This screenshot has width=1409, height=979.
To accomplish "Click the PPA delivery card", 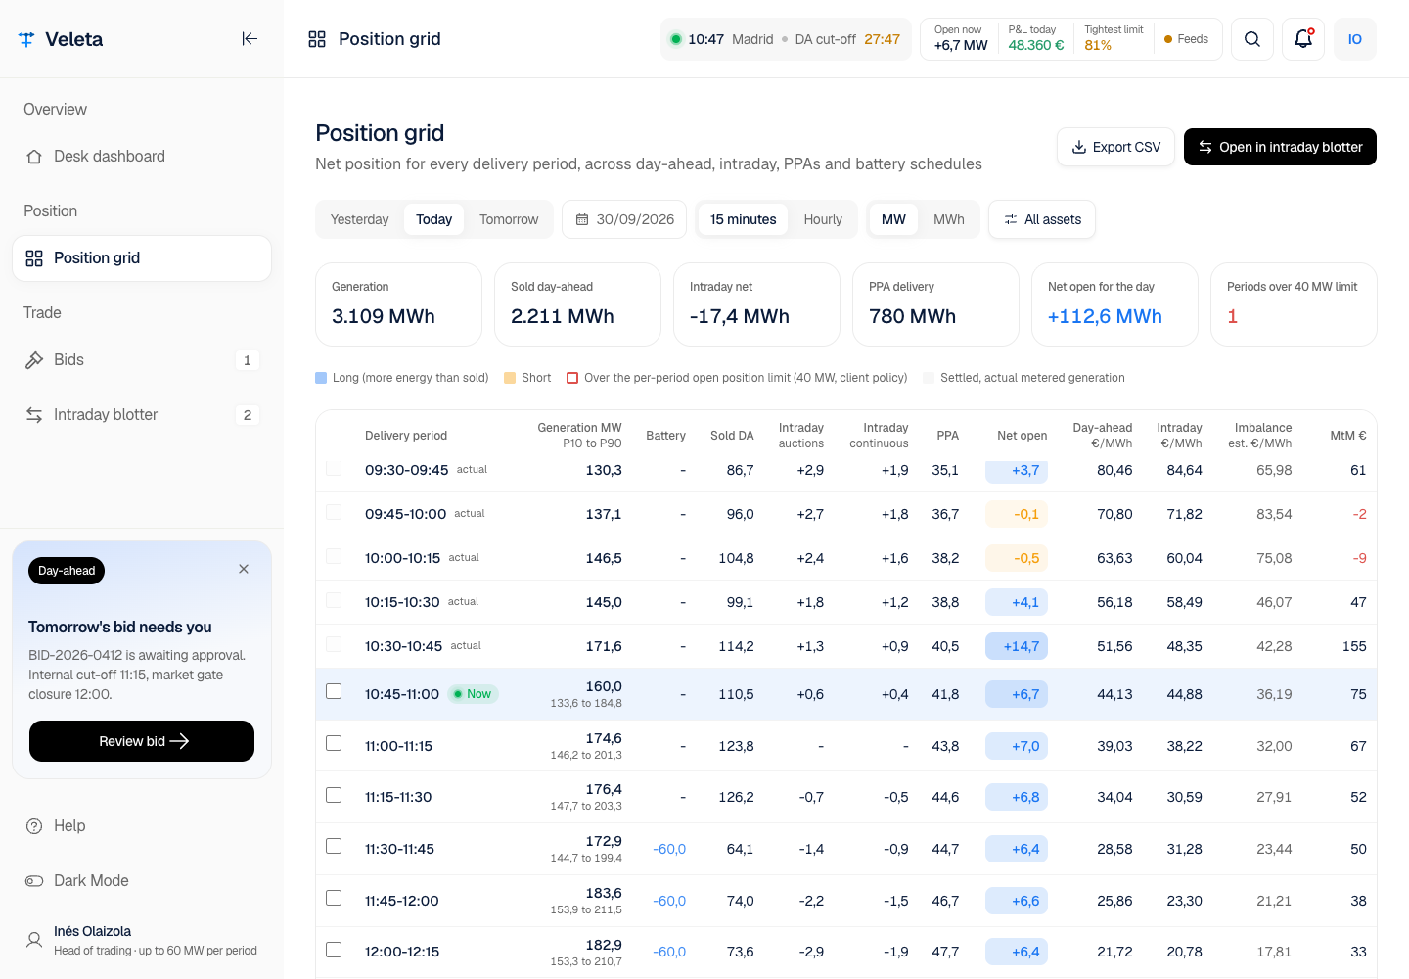I will point(935,304).
